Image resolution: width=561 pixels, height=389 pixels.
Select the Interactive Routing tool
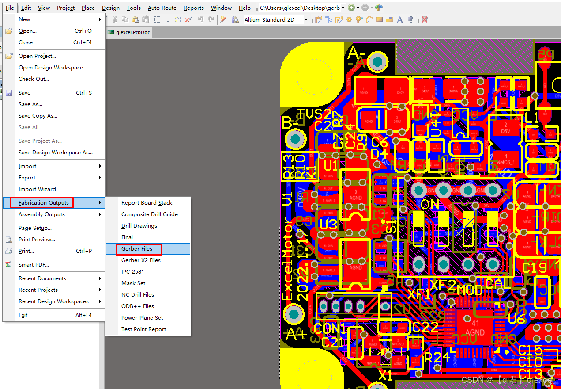(319, 19)
